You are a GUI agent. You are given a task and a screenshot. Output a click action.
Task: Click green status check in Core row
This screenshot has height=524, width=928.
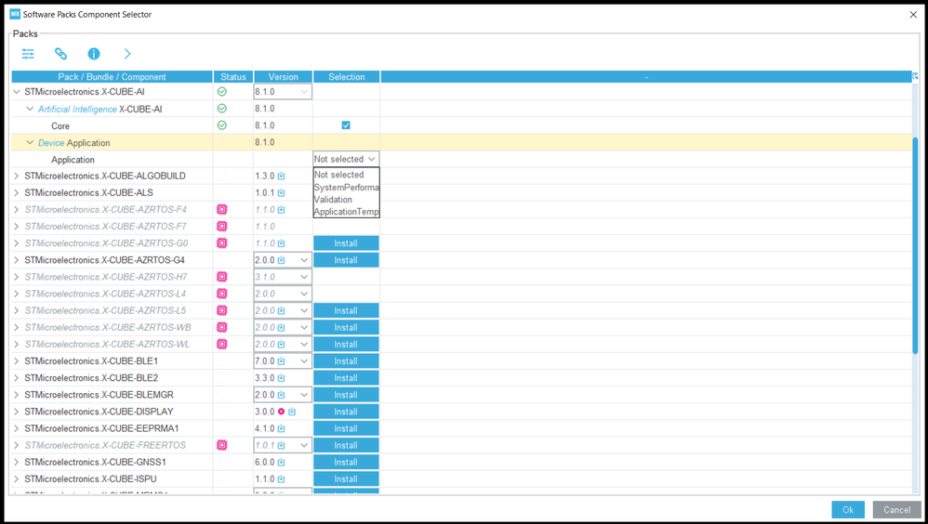222,125
